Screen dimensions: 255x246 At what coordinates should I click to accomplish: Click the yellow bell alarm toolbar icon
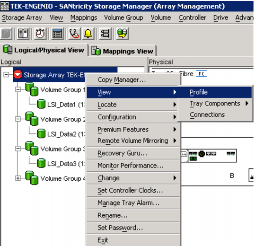pos(88,34)
